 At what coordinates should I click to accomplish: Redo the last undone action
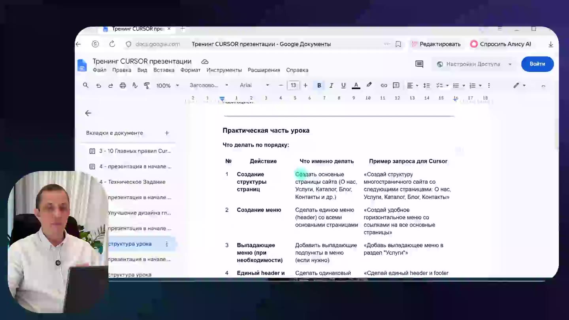coord(111,85)
